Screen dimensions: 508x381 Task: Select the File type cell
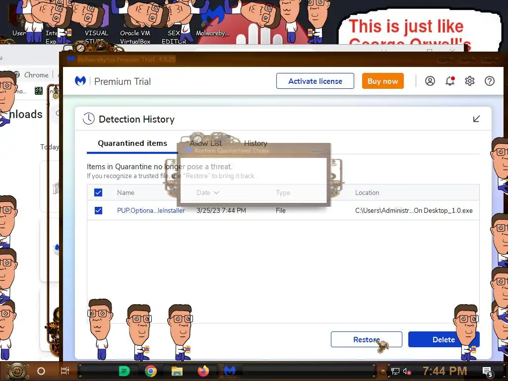point(281,210)
